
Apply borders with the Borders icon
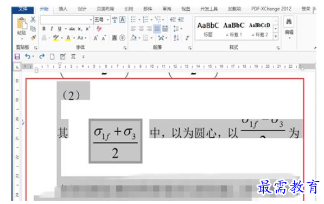(x=145, y=38)
